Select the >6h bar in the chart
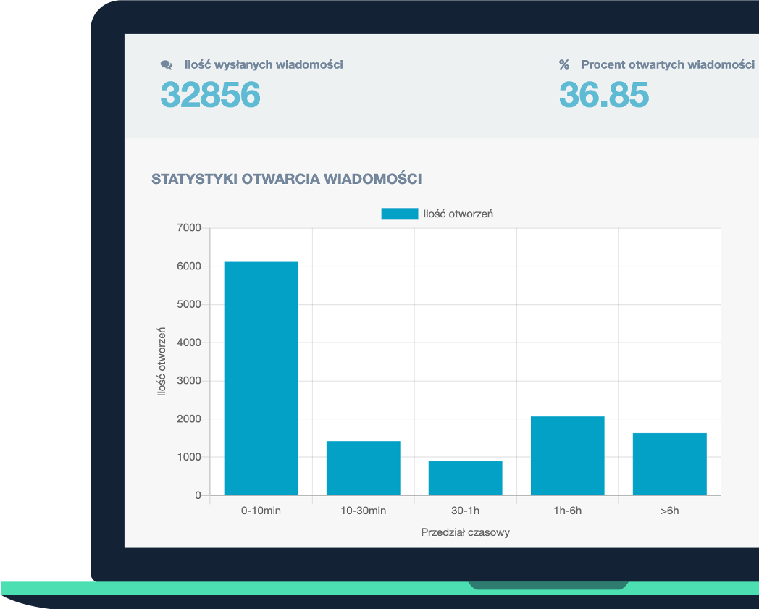The width and height of the screenshot is (759, 609). click(669, 464)
